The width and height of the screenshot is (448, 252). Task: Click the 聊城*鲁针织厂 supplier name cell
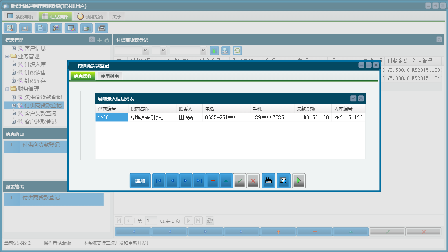(x=152, y=117)
